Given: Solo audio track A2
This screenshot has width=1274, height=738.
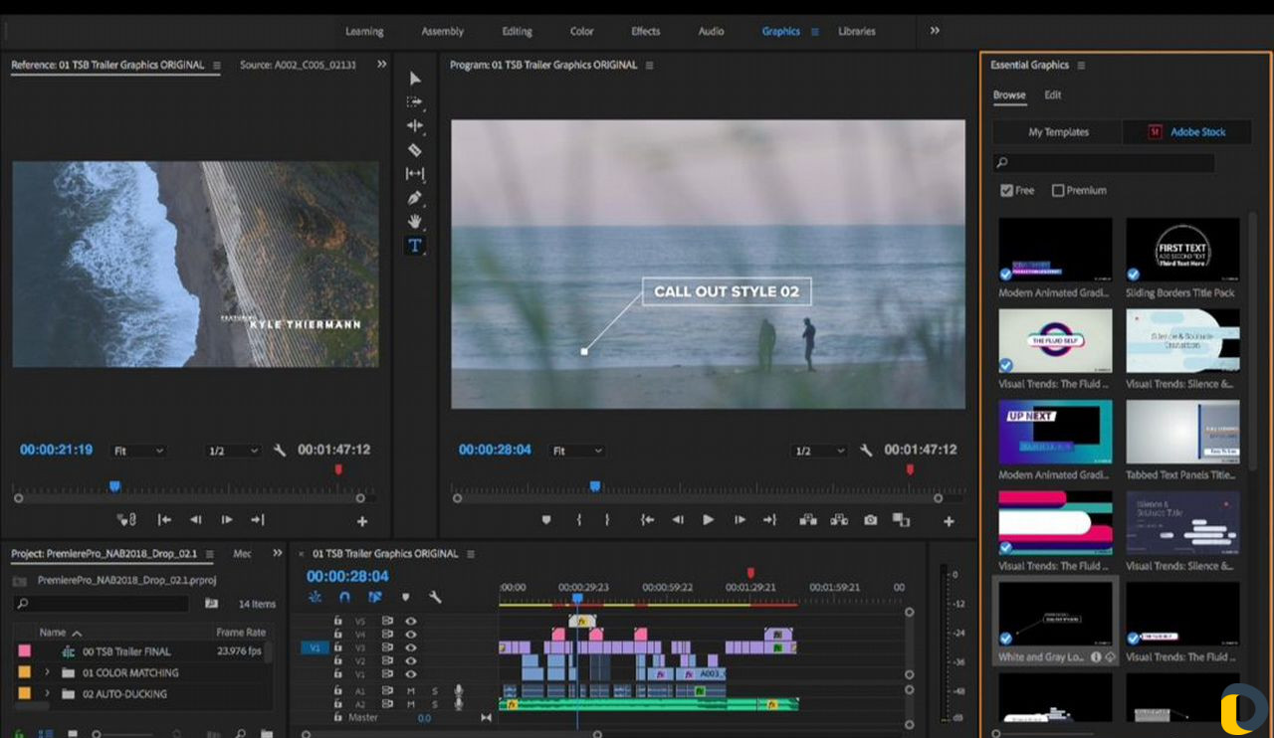Looking at the screenshot, I should [434, 704].
